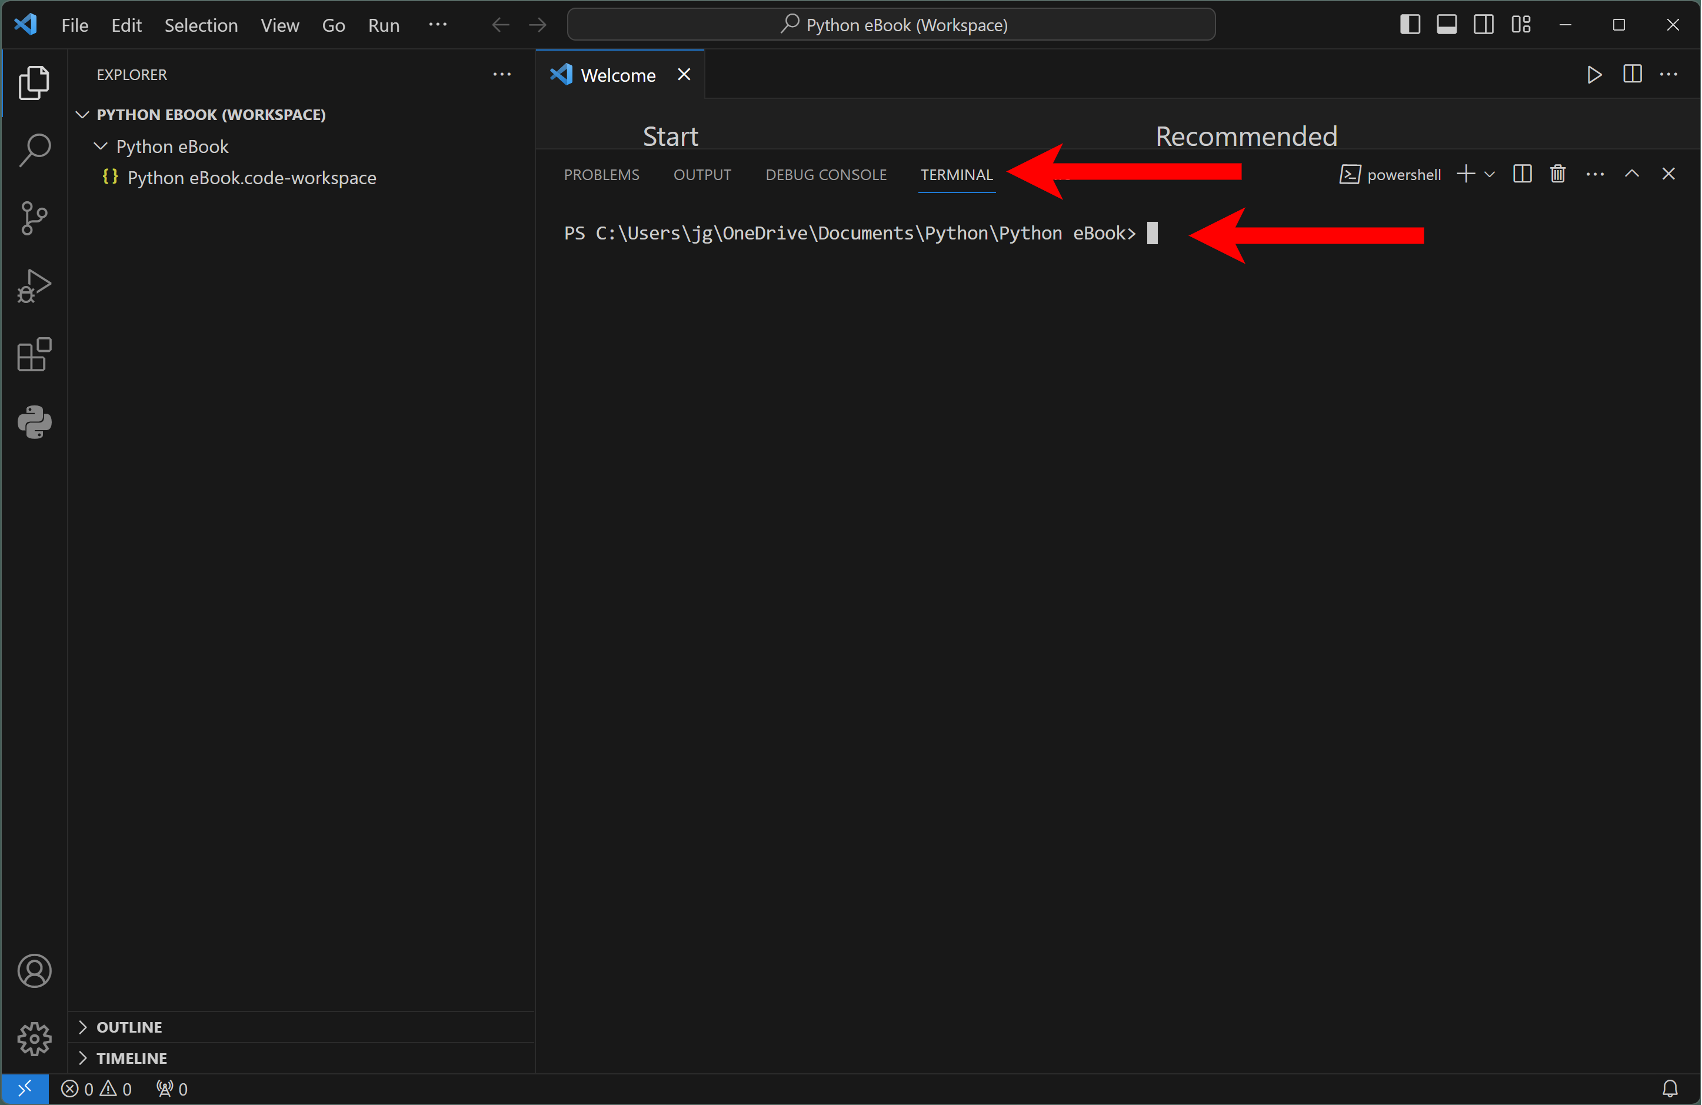Open the notifications bell
This screenshot has height=1105, width=1702.
(1670, 1089)
